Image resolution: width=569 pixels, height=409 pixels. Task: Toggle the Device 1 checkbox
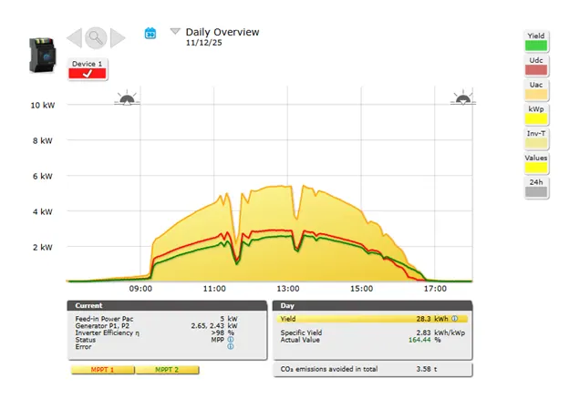click(x=88, y=69)
